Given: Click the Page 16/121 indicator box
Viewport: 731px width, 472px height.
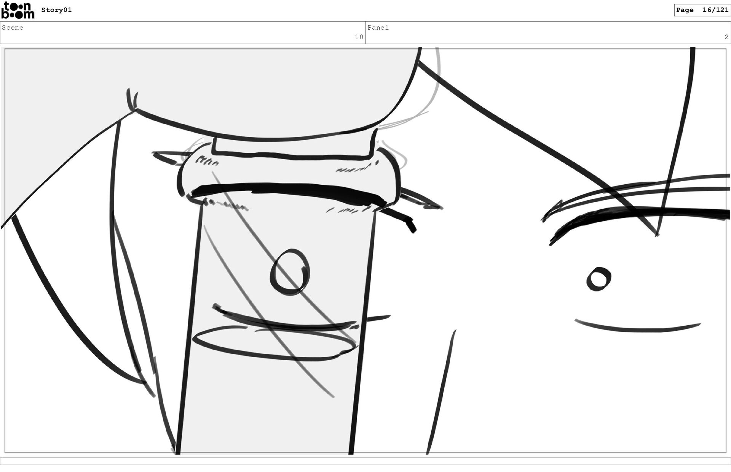Looking at the screenshot, I should point(702,10).
